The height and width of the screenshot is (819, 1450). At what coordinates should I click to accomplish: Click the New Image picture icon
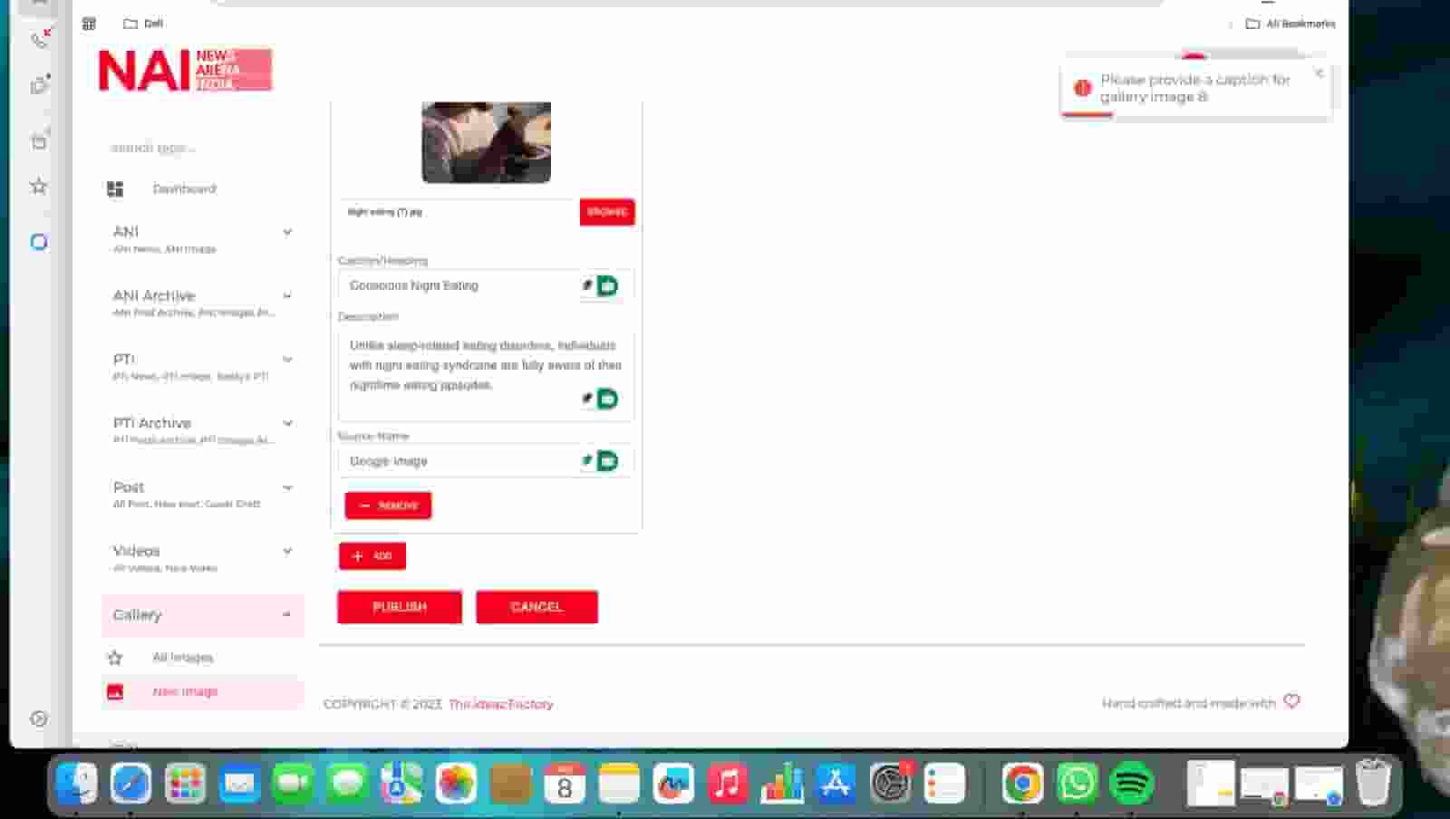(115, 692)
